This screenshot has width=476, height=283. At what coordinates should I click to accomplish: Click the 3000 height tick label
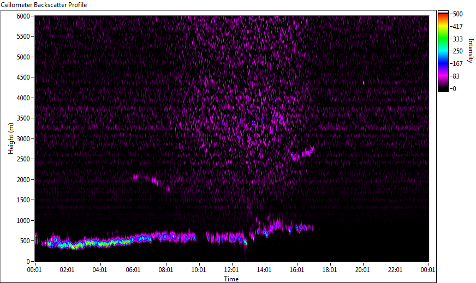point(23,139)
